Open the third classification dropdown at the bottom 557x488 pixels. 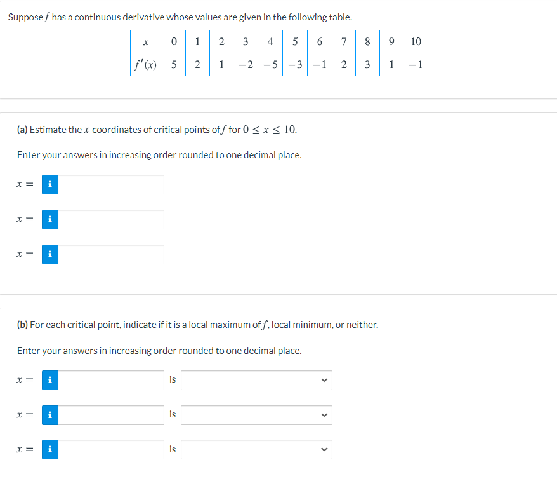256,449
